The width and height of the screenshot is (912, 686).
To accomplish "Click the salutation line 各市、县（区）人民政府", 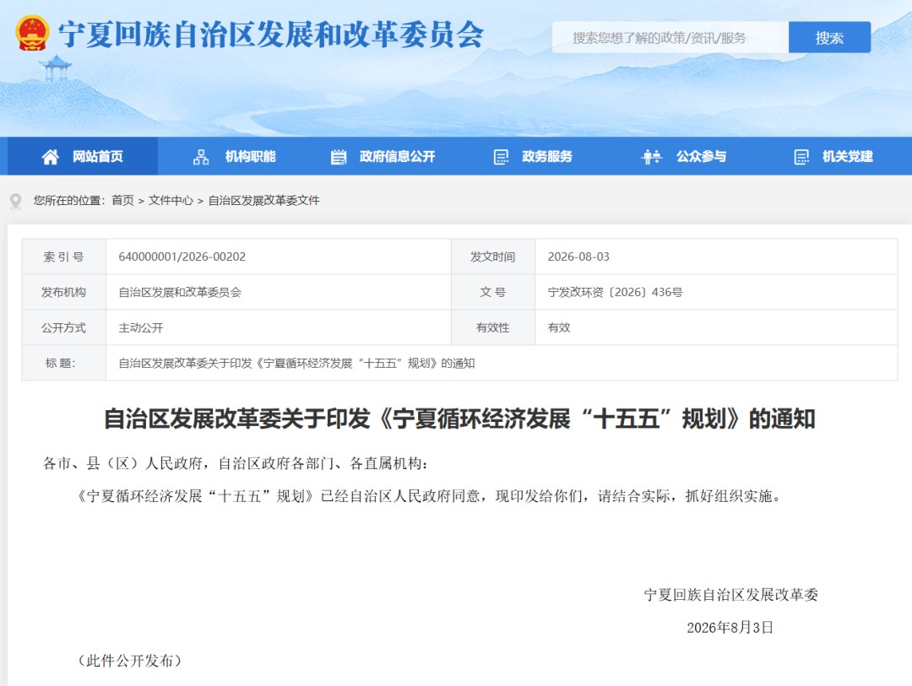I will (x=236, y=463).
